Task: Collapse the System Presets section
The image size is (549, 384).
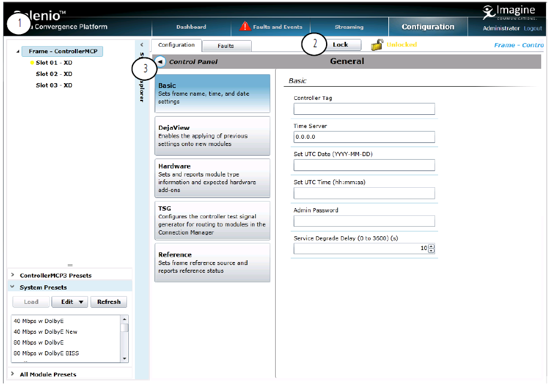Action: click(13, 287)
